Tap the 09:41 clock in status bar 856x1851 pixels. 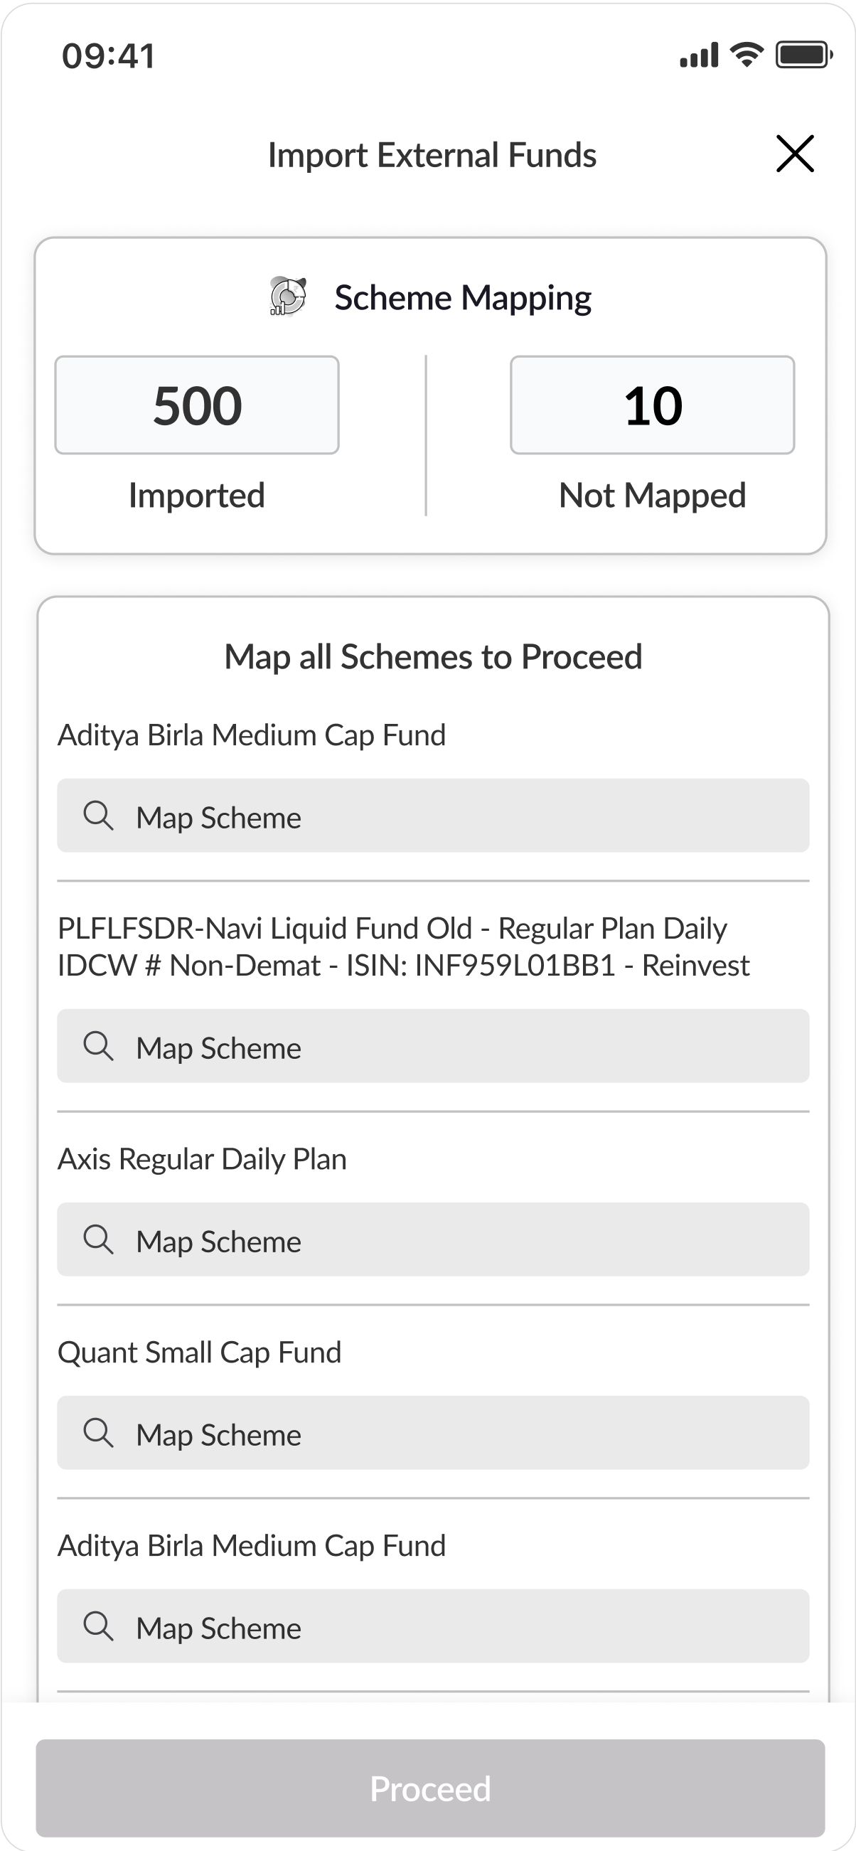coord(109,56)
